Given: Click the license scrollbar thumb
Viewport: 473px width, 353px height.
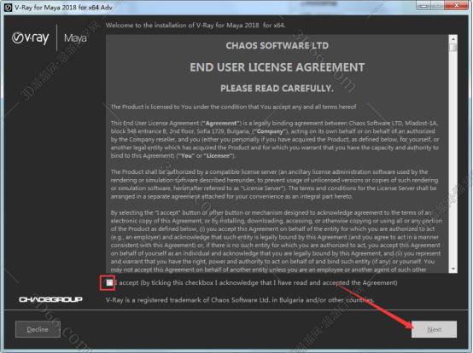Looking at the screenshot, I should coord(453,48).
